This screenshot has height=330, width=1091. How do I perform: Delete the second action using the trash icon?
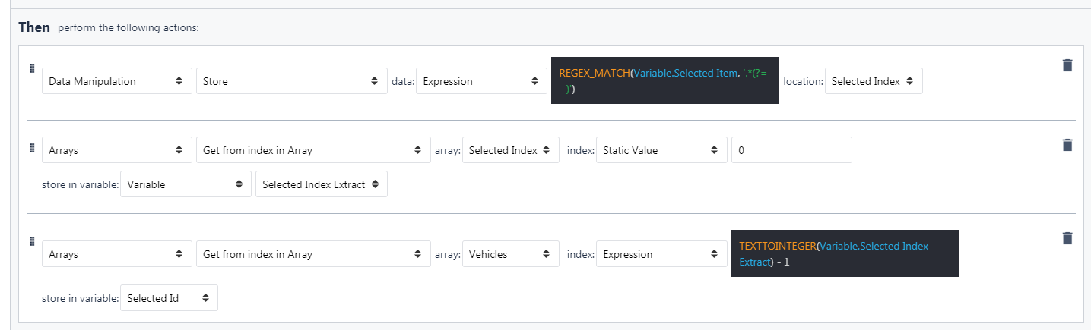pos(1067,145)
